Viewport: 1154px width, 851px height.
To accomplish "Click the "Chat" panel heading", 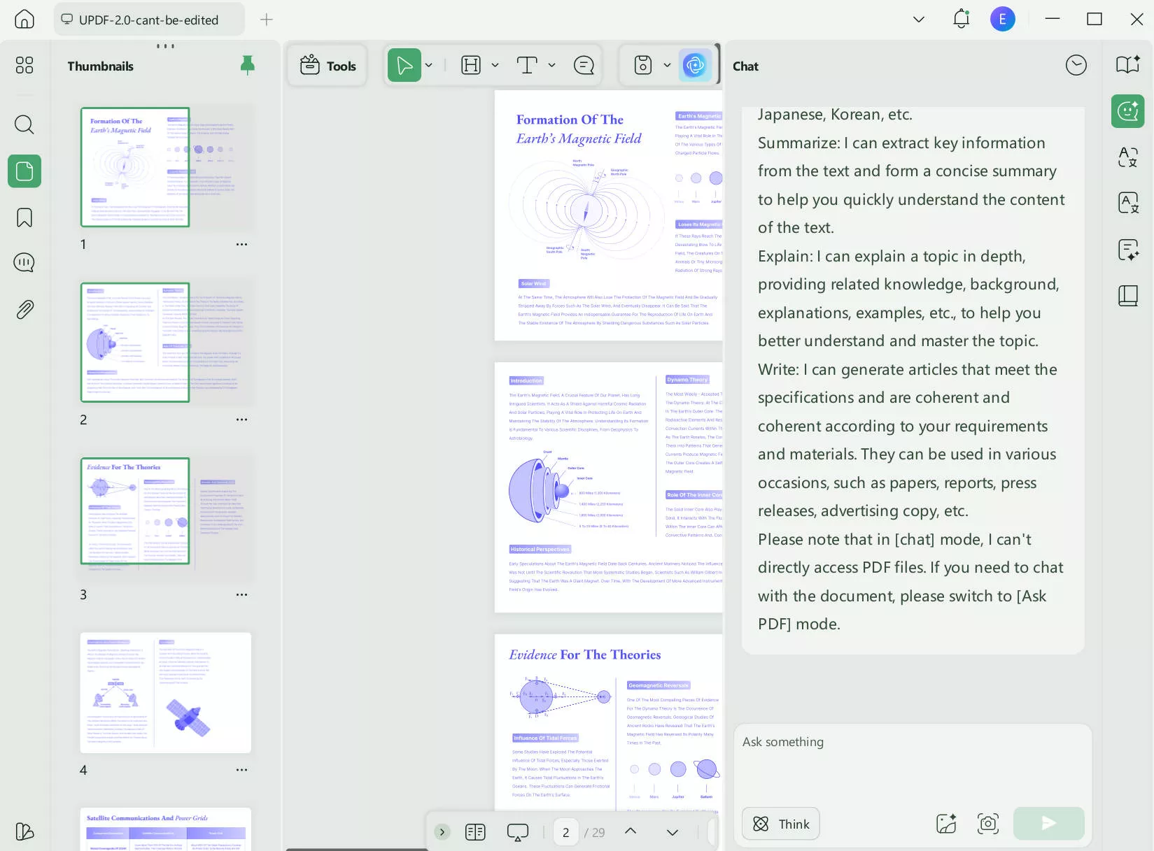I will (745, 66).
